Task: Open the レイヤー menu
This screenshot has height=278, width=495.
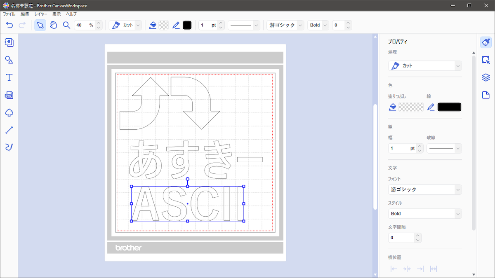Action: point(41,14)
